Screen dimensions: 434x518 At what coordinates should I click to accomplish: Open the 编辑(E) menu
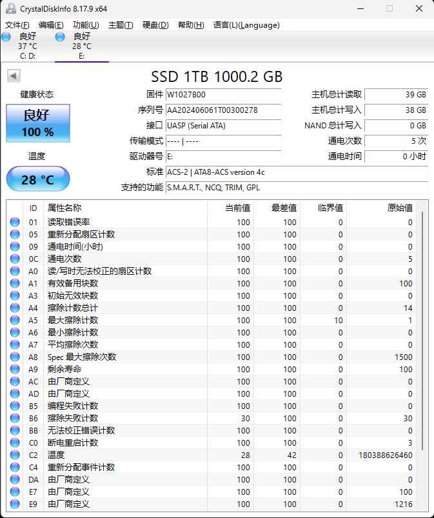[x=51, y=25]
